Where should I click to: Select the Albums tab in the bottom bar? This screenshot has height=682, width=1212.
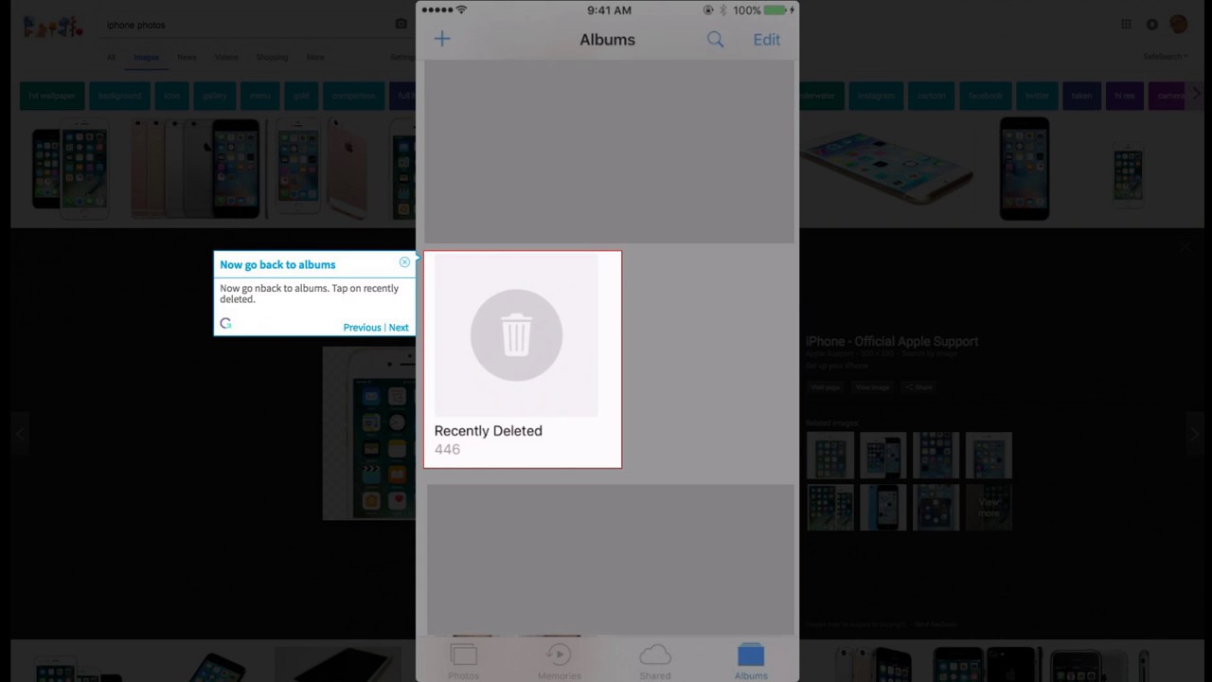pyautogui.click(x=751, y=661)
